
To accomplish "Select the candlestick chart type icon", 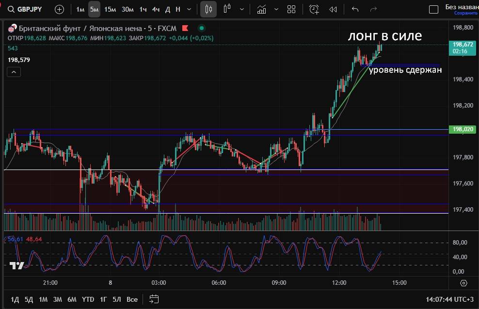I will [208, 9].
